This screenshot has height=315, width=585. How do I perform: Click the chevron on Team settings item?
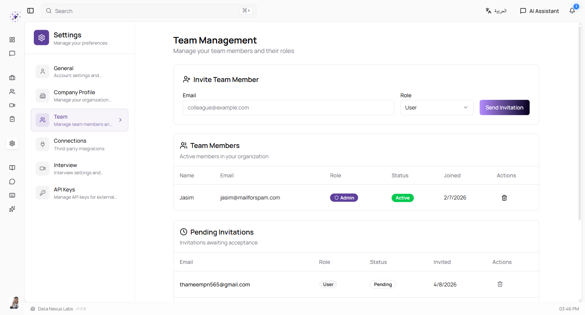click(120, 120)
